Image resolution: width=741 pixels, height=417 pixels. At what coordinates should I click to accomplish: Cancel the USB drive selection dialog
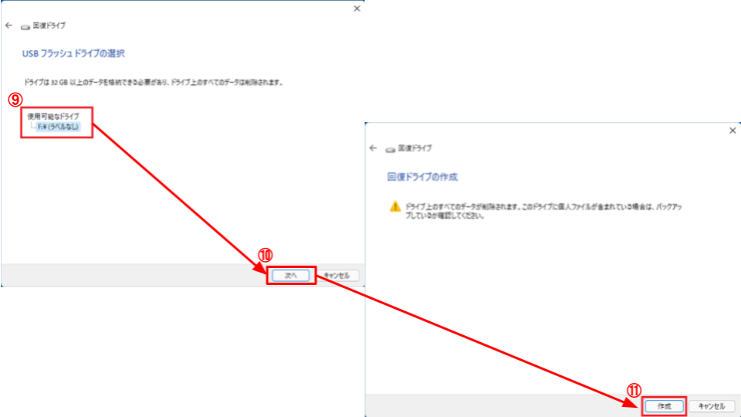(337, 275)
